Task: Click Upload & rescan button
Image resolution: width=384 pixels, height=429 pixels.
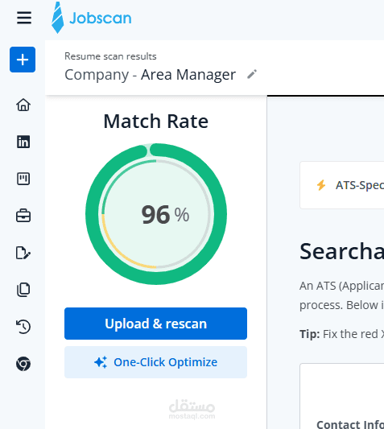Action: pos(155,324)
